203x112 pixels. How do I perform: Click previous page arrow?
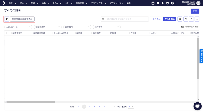79,107
